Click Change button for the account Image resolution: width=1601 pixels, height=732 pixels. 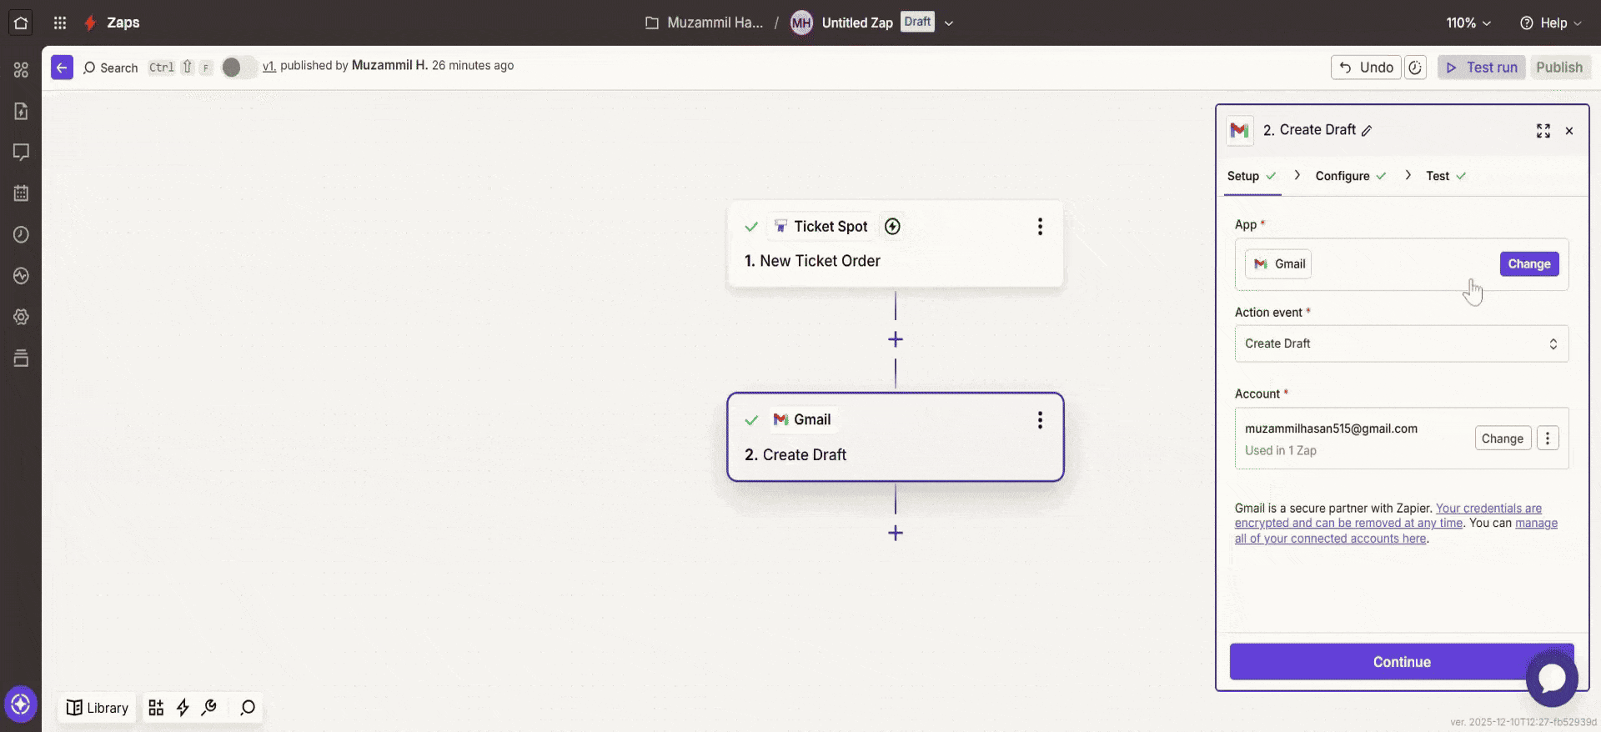(x=1503, y=439)
